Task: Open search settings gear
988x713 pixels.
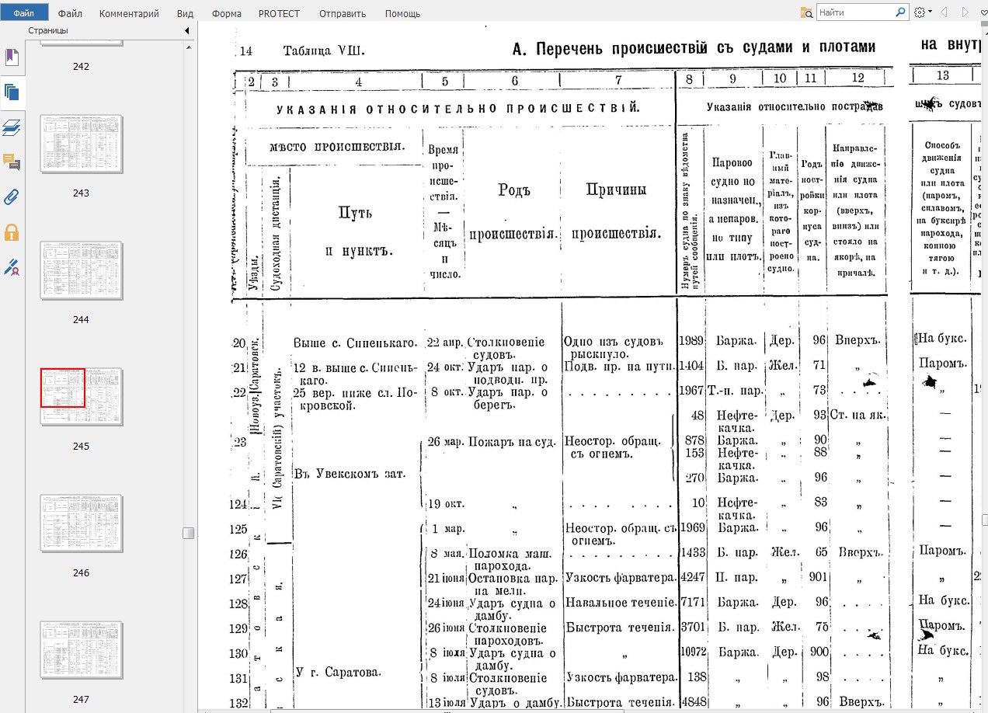Action: pyautogui.click(x=920, y=12)
